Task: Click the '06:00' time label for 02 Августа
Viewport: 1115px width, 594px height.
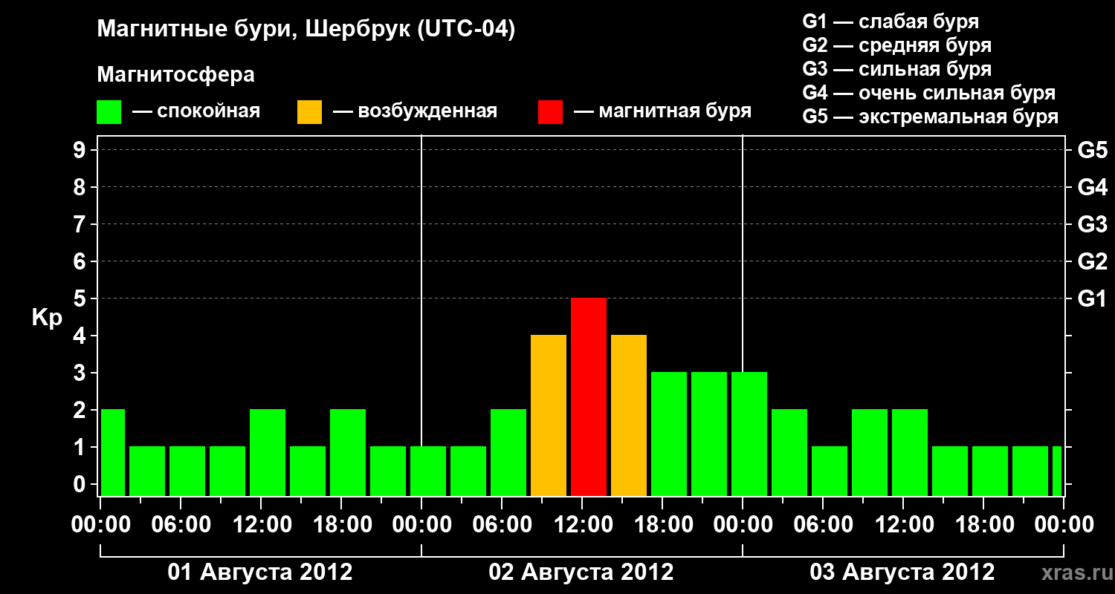Action: [x=502, y=525]
